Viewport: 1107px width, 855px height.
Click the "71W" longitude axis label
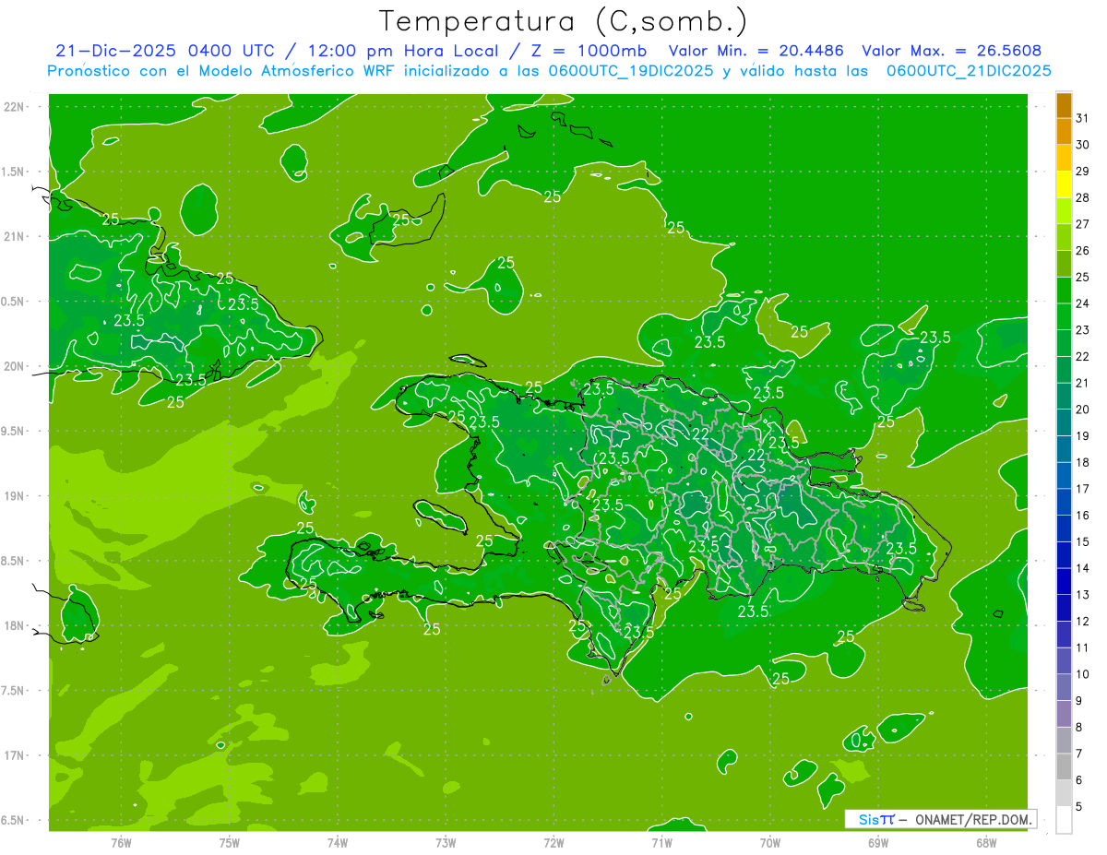(661, 843)
